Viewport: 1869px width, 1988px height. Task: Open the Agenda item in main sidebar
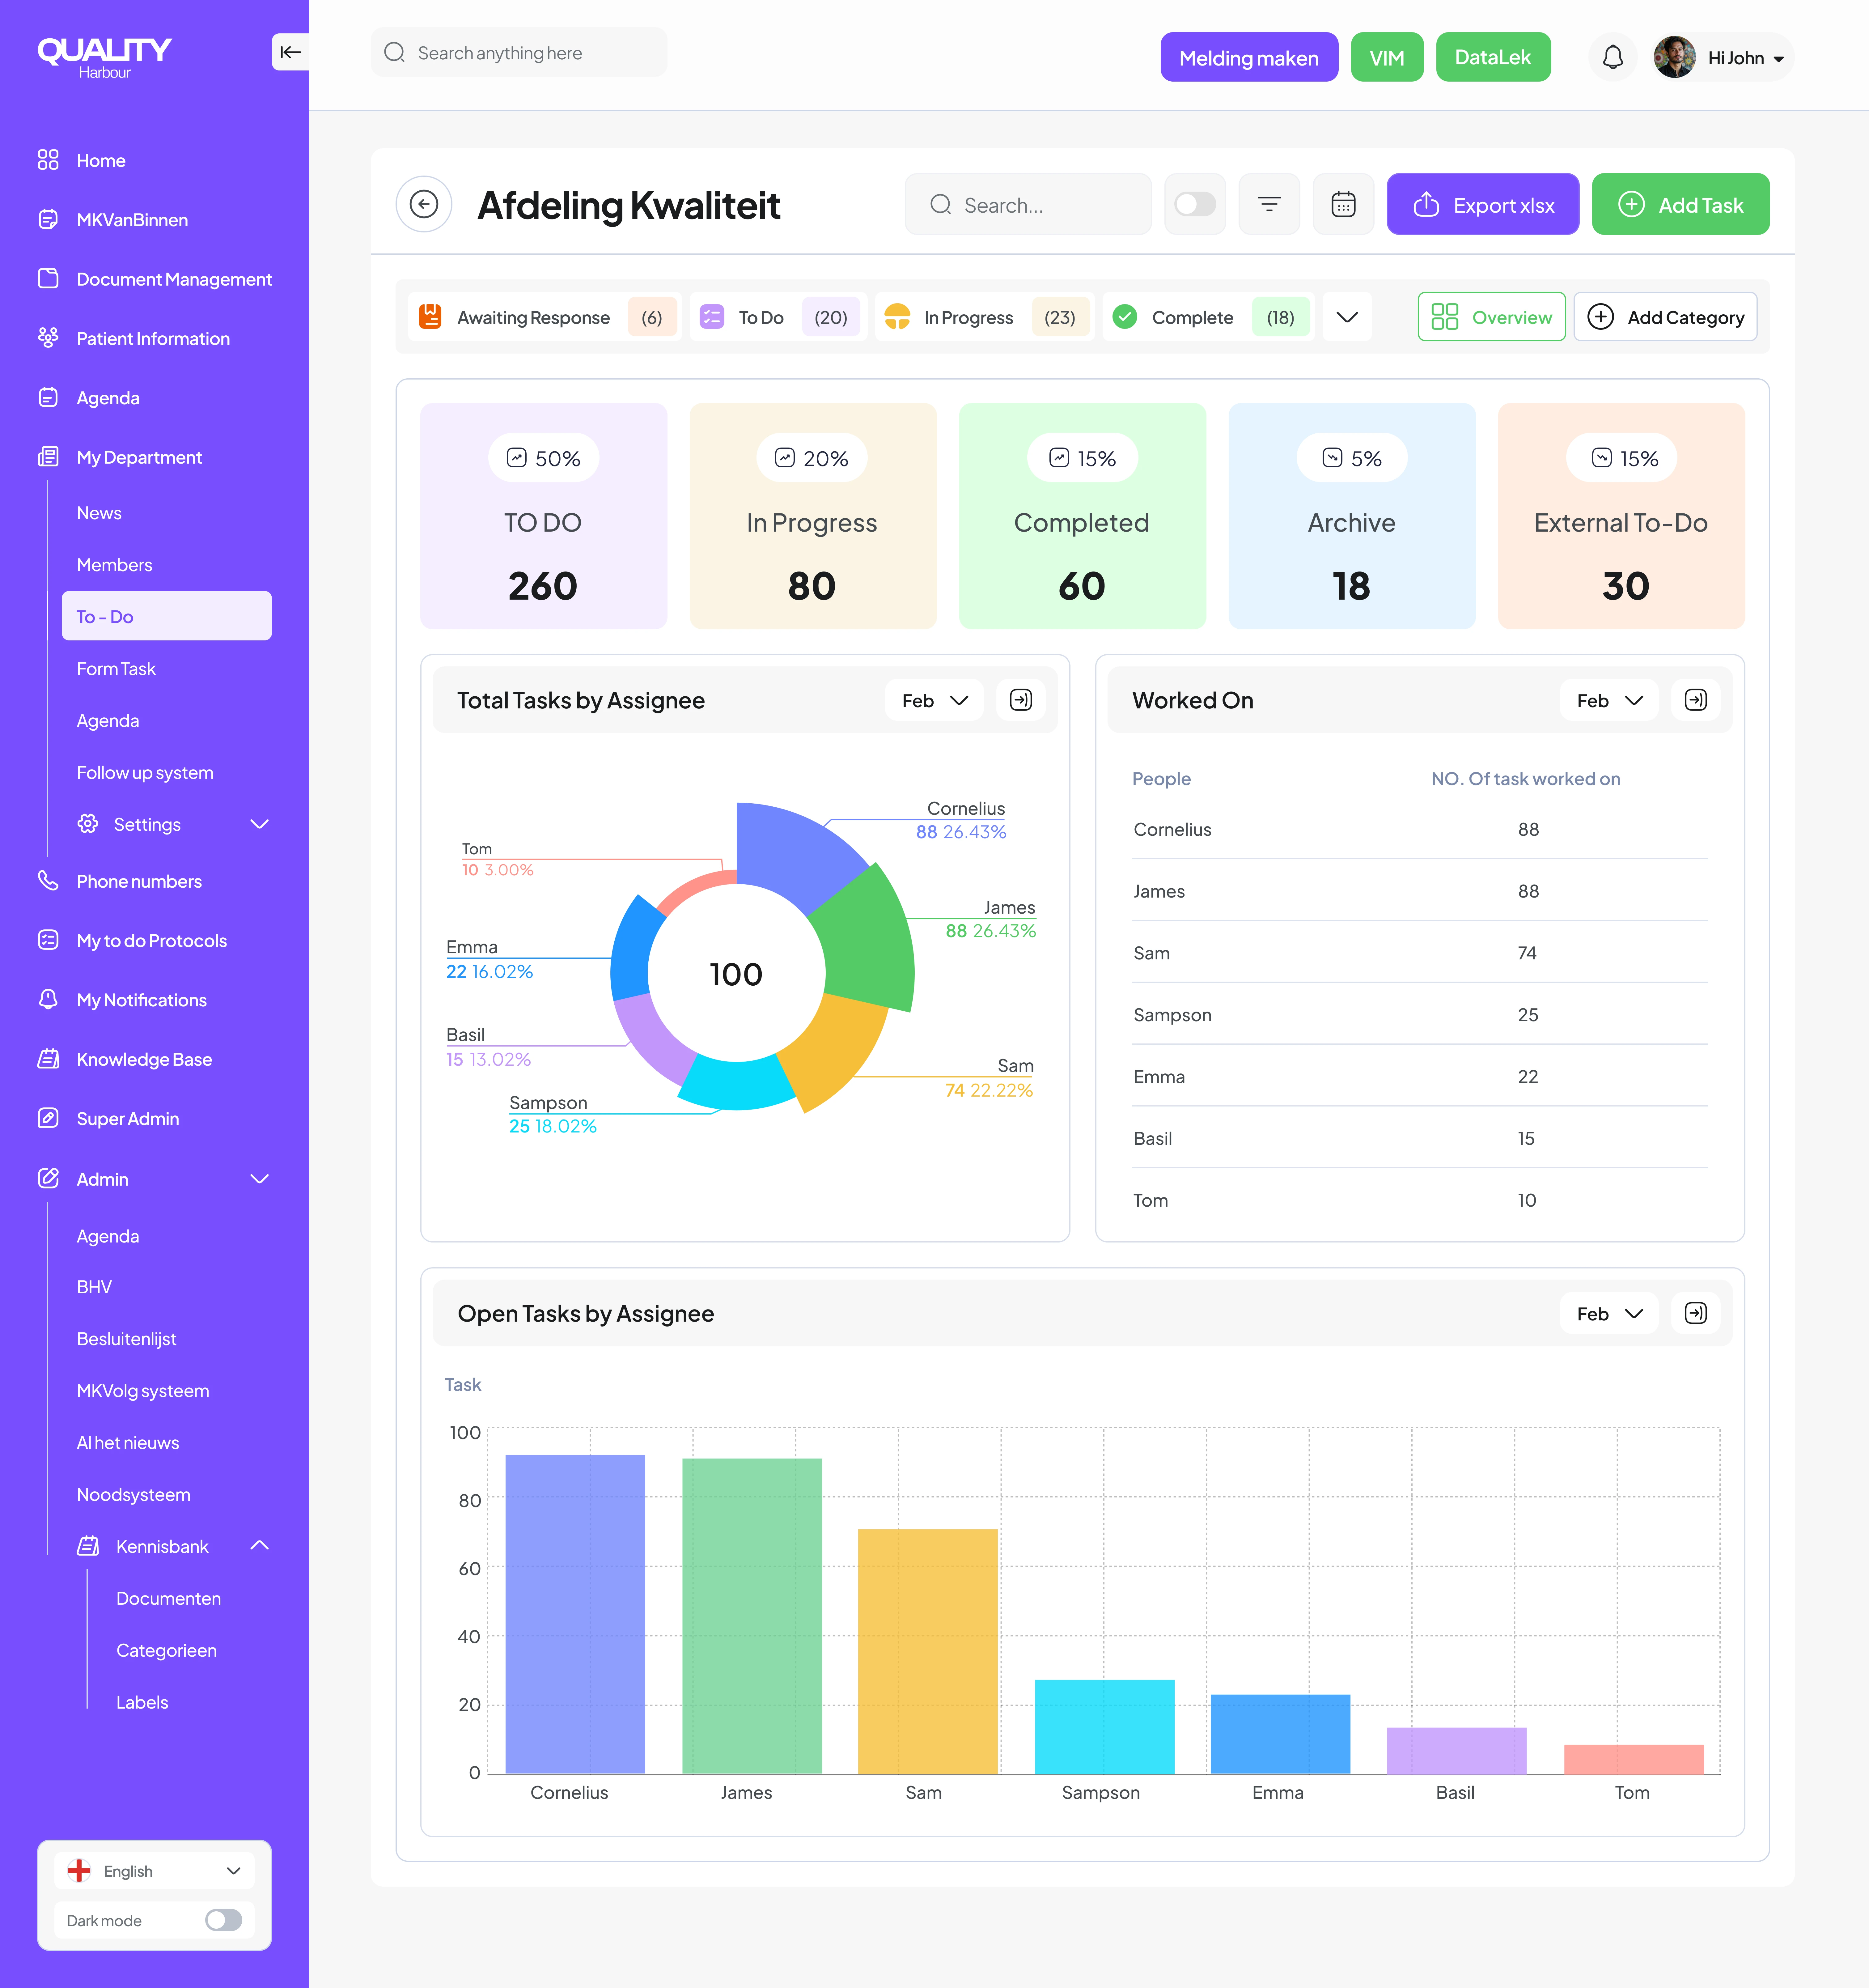[108, 398]
